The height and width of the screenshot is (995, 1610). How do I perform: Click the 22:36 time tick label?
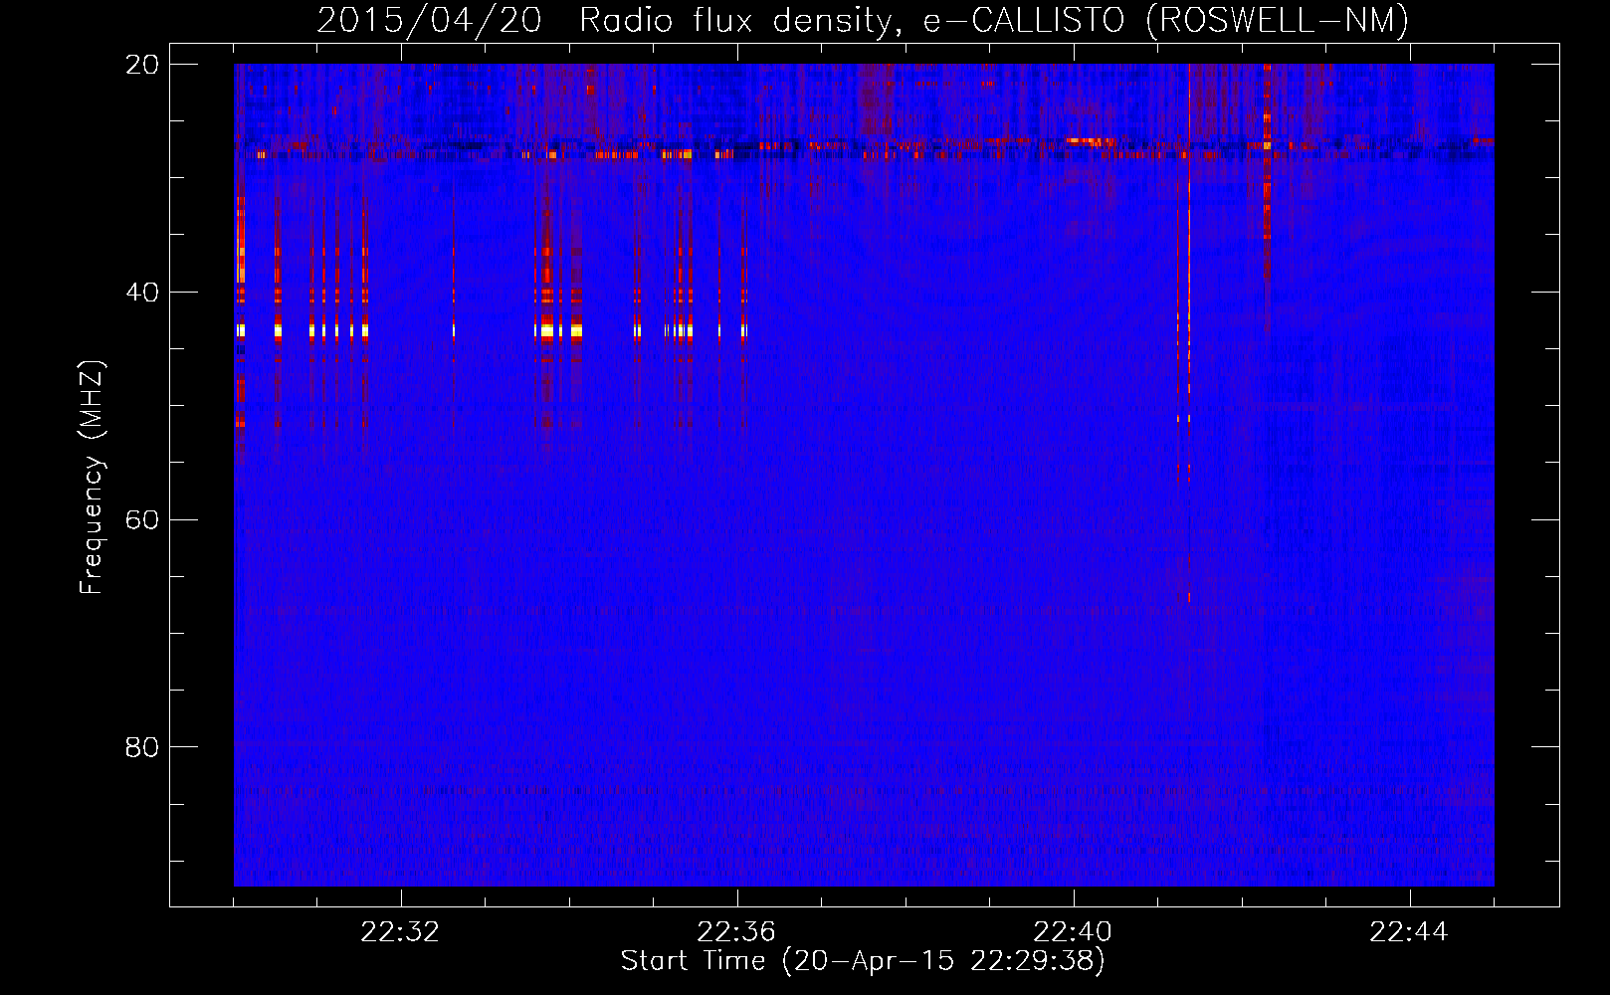tap(736, 932)
